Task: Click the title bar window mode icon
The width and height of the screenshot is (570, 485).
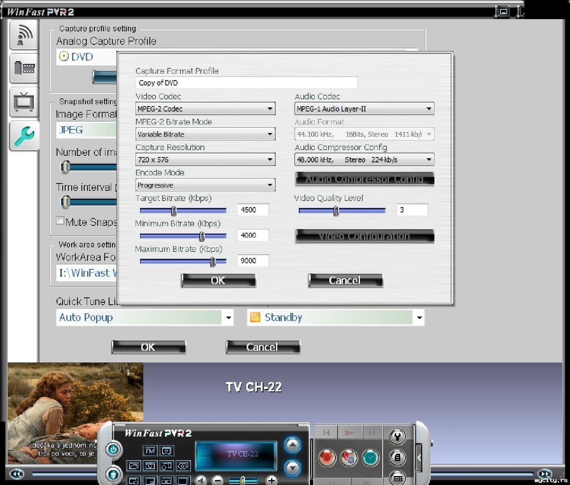Action: [503, 11]
